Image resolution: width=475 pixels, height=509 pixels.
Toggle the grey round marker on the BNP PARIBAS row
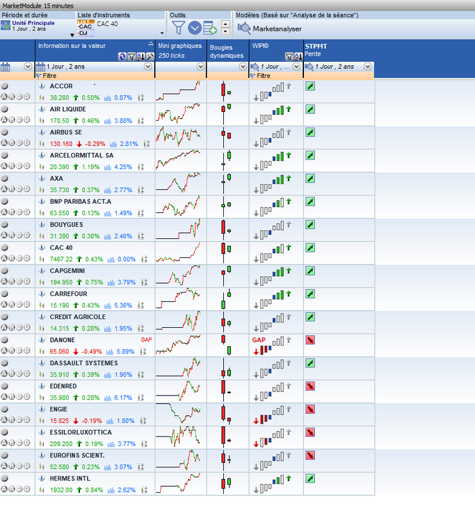(4, 202)
